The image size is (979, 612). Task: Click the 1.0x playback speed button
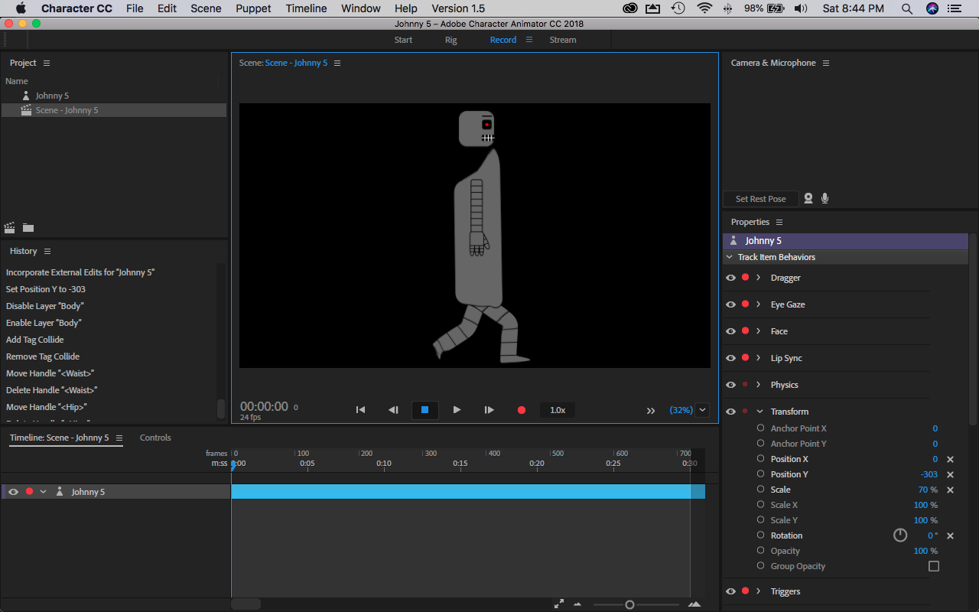[558, 410]
